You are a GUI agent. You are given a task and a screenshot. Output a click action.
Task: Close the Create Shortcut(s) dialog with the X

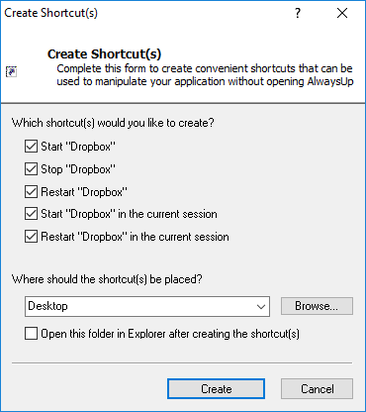[342, 13]
